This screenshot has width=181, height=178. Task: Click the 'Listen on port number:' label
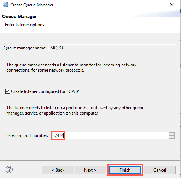click(27, 135)
